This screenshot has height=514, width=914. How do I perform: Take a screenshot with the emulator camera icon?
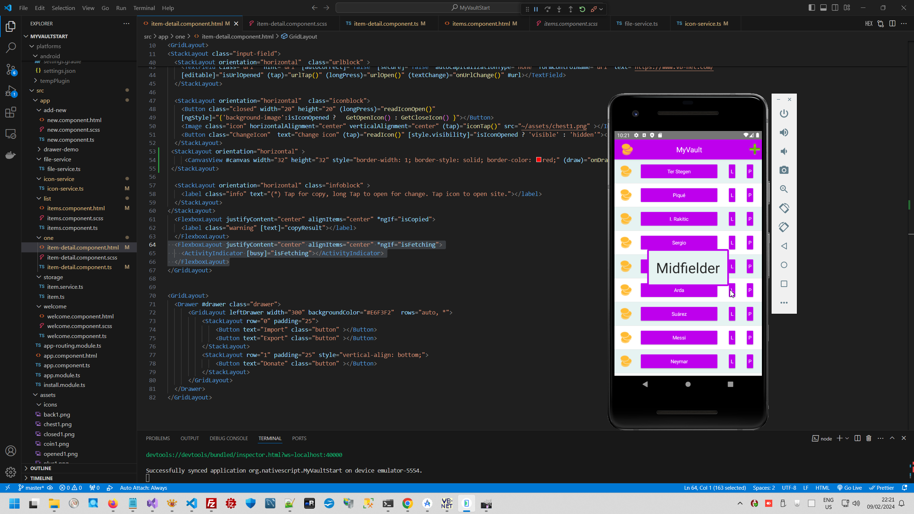pyautogui.click(x=784, y=170)
